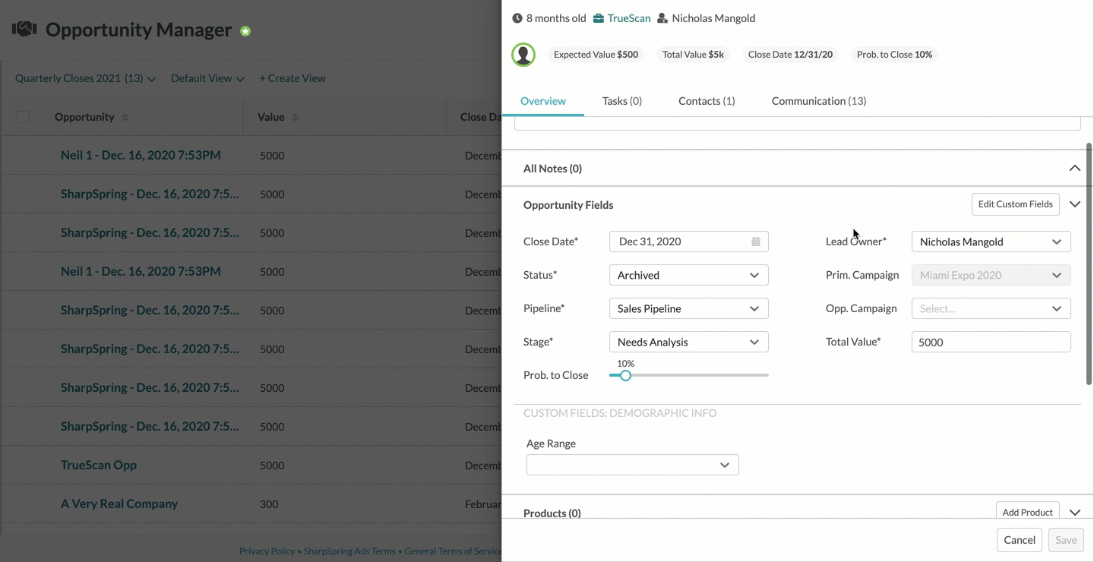Click the person icon beside Nicholas Mangold
Image resolution: width=1094 pixels, height=562 pixels.
[662, 18]
